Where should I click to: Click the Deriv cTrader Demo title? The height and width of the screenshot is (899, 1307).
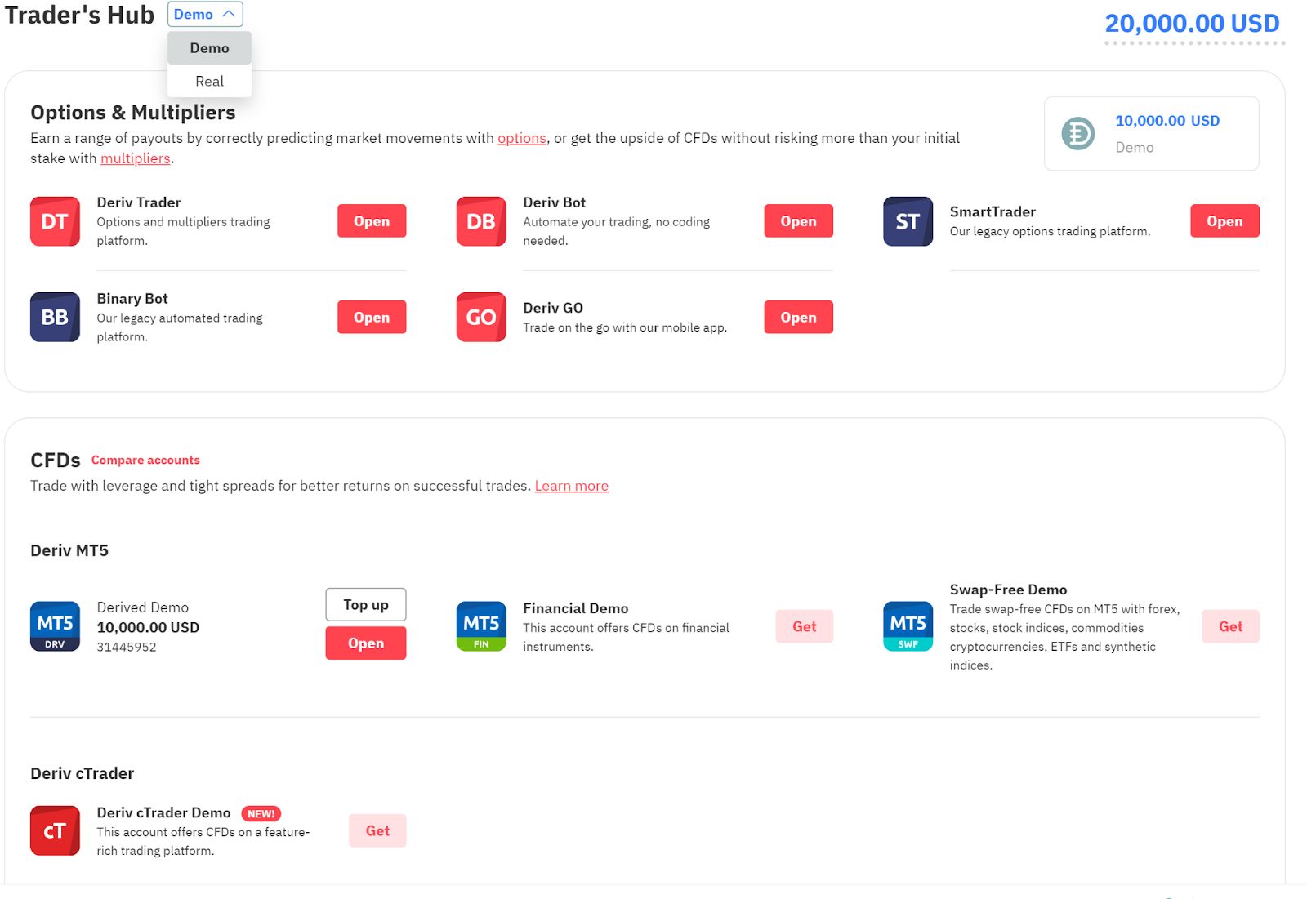[163, 812]
